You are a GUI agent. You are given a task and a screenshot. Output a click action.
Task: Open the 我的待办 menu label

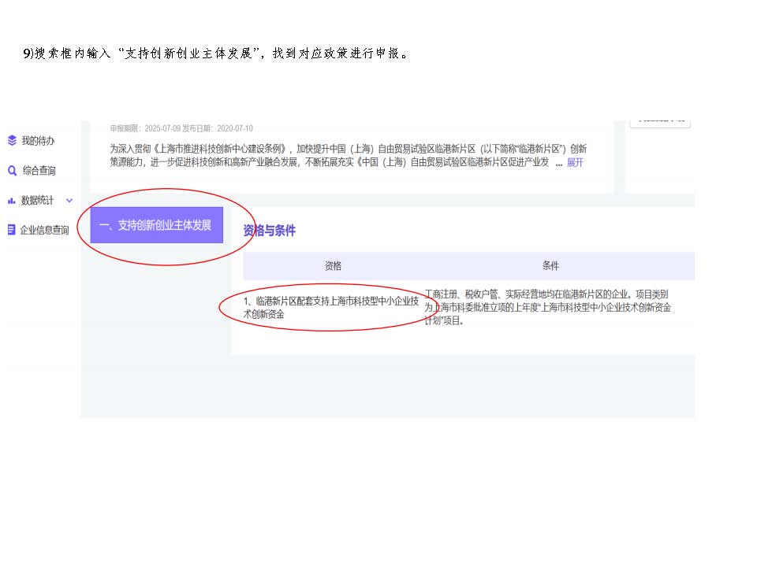point(38,141)
